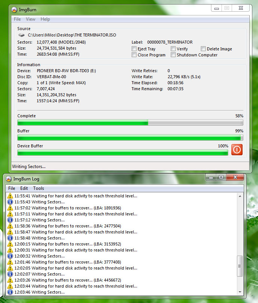Open the Edit menu in ImgBurn Log
Viewport: 258px width, 303px height.
[x=24, y=188]
